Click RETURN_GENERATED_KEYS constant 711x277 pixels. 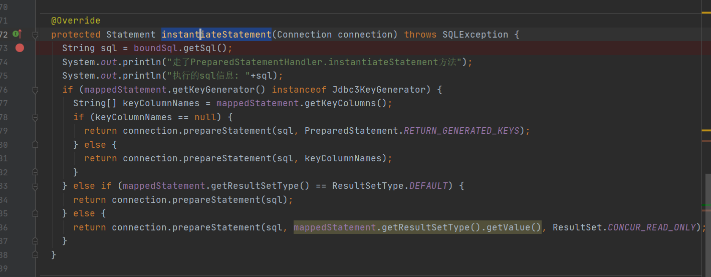(x=461, y=131)
